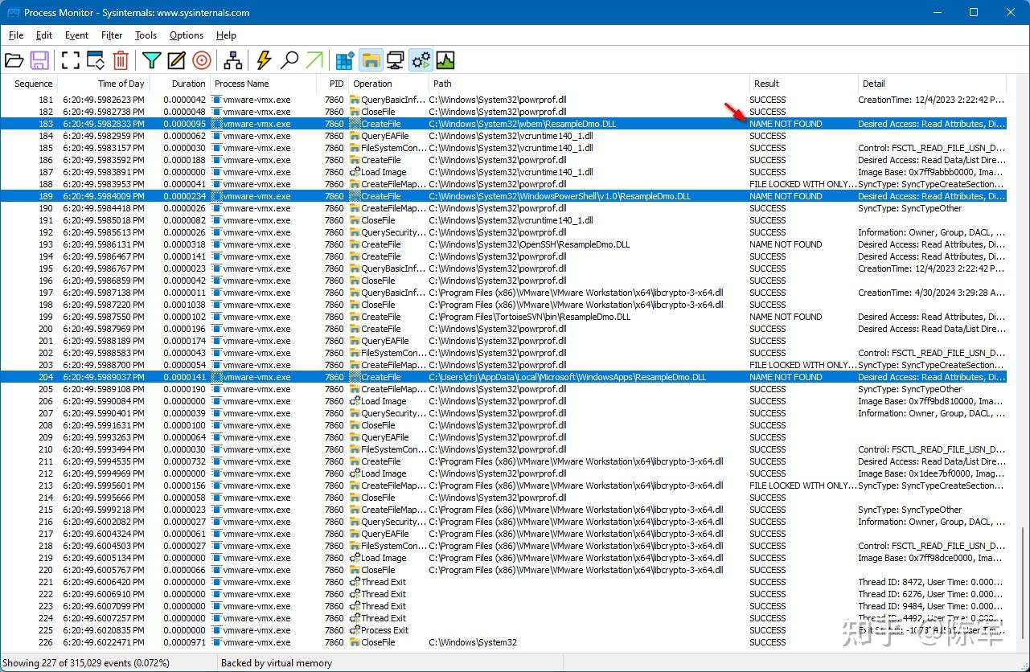Sort events by the Result column

(x=765, y=83)
